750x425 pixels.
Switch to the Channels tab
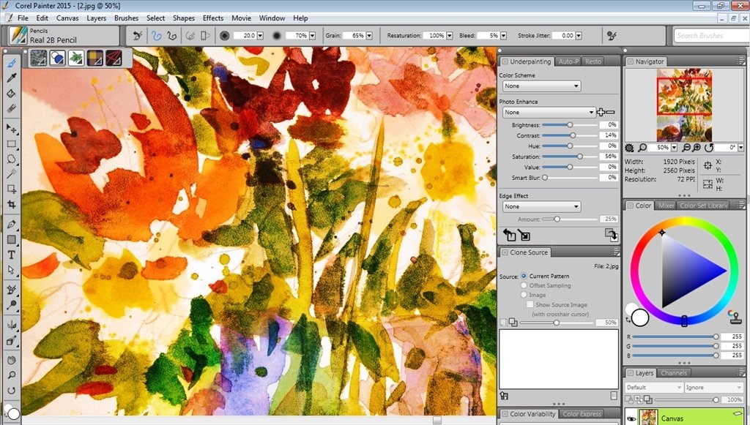676,372
